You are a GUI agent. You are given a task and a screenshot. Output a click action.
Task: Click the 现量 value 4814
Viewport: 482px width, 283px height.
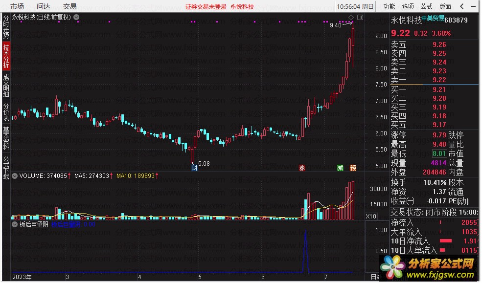(438, 163)
